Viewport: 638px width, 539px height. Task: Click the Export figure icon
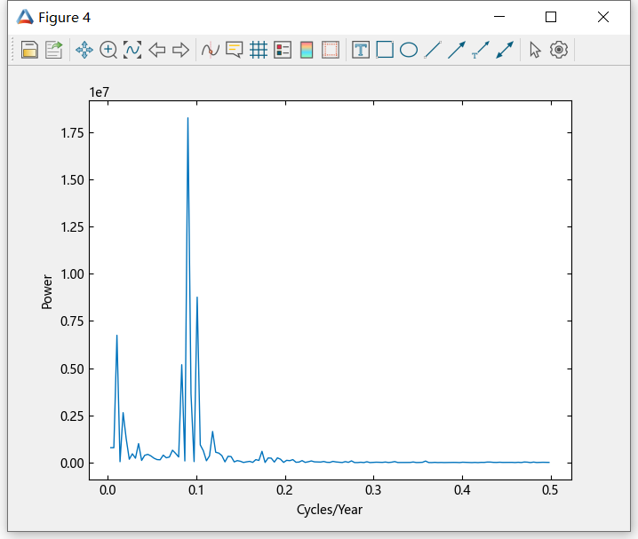(x=54, y=50)
